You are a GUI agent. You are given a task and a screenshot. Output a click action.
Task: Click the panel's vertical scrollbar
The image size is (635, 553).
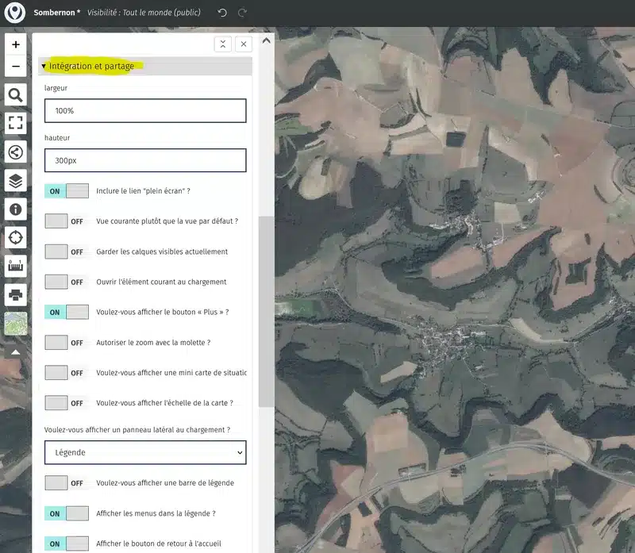(x=266, y=312)
